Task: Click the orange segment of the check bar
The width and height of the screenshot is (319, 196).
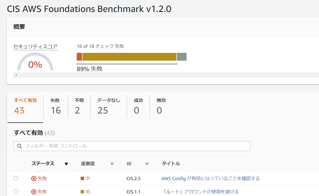Action: [x=79, y=57]
